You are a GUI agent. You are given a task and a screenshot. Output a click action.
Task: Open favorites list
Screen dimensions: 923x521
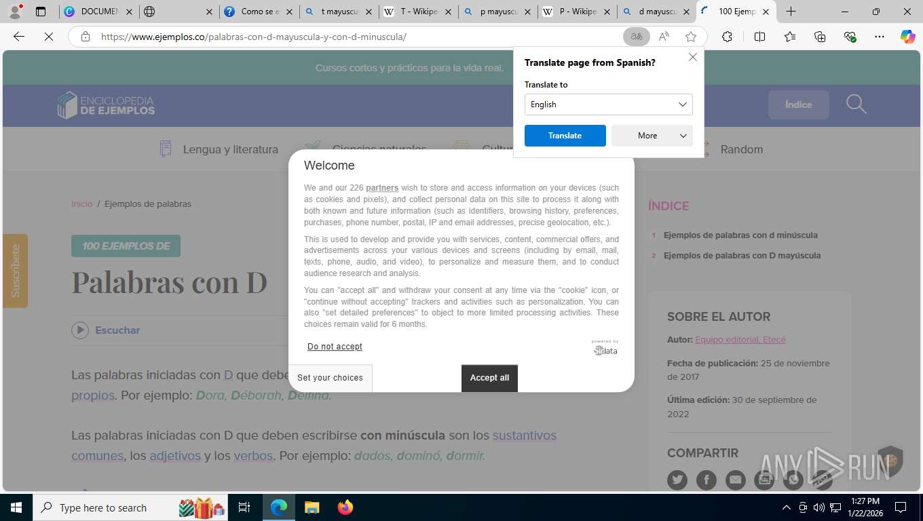point(790,37)
